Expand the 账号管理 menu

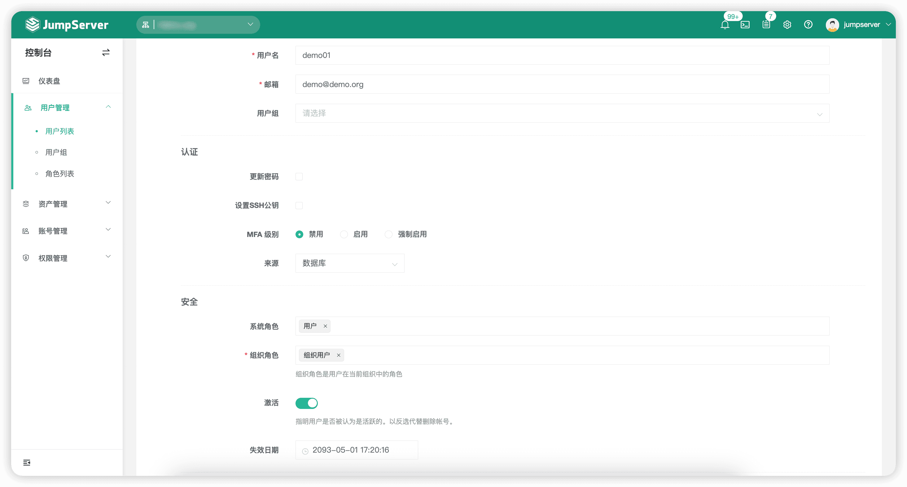coord(67,231)
